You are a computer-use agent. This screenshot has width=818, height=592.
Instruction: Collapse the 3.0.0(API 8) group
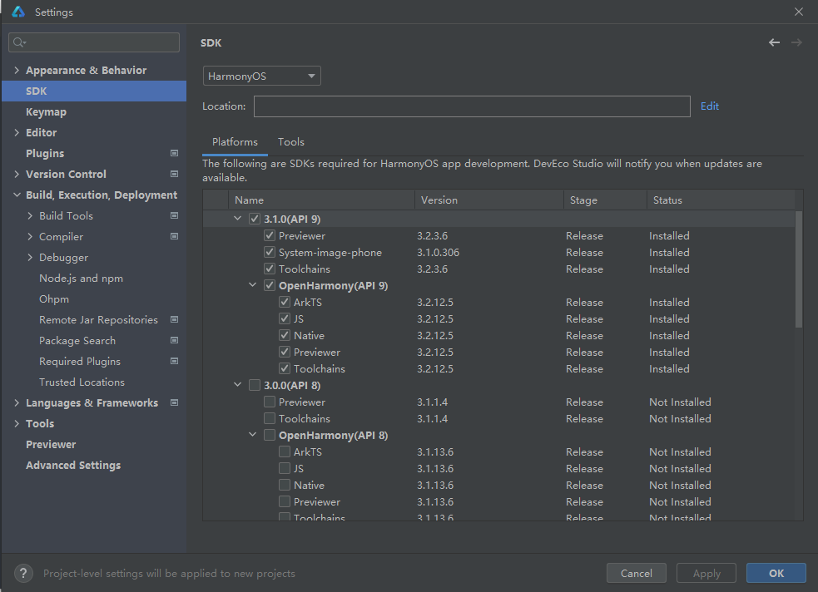(238, 385)
